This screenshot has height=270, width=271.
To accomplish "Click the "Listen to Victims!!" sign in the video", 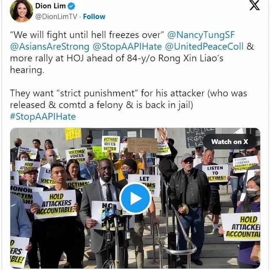I will (x=215, y=174).
